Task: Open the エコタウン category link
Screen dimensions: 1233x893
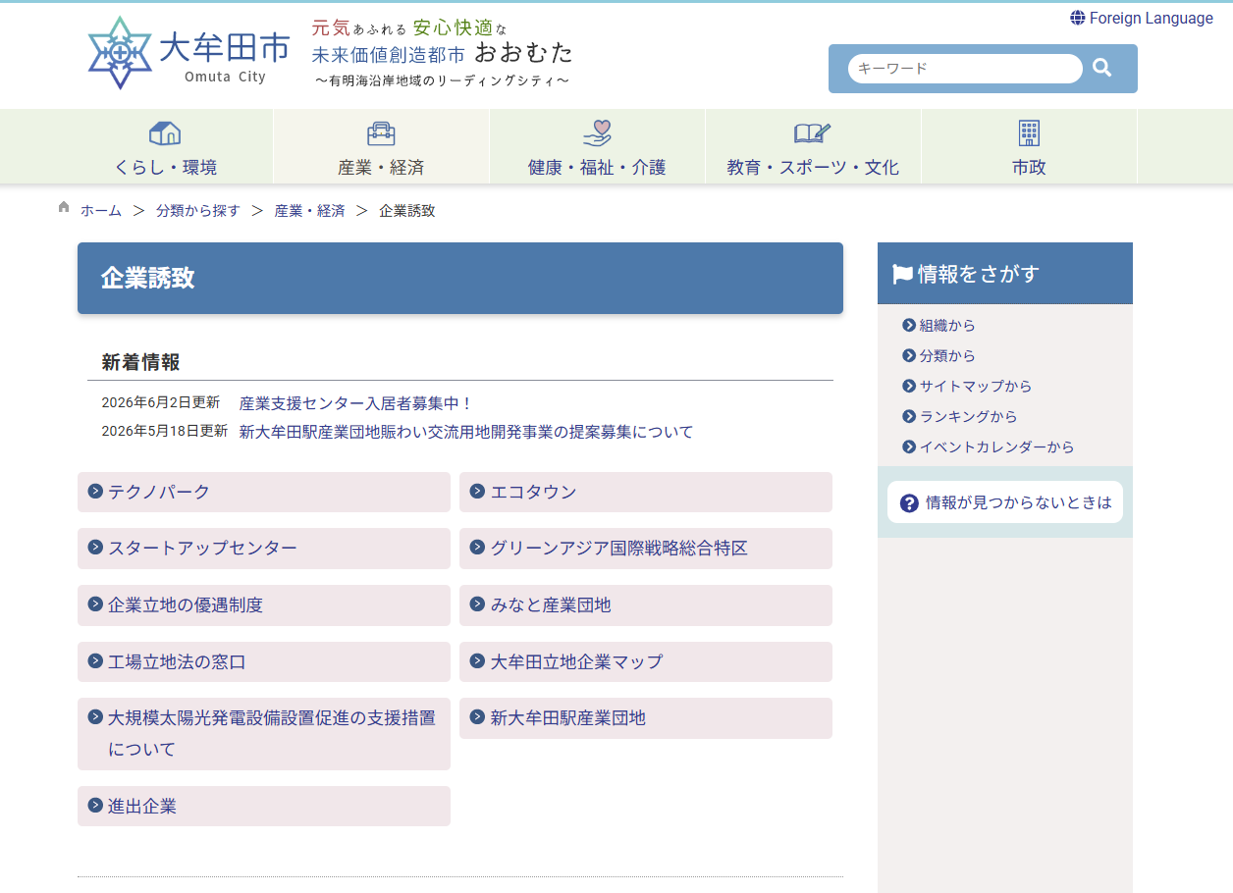Action: [x=646, y=492]
